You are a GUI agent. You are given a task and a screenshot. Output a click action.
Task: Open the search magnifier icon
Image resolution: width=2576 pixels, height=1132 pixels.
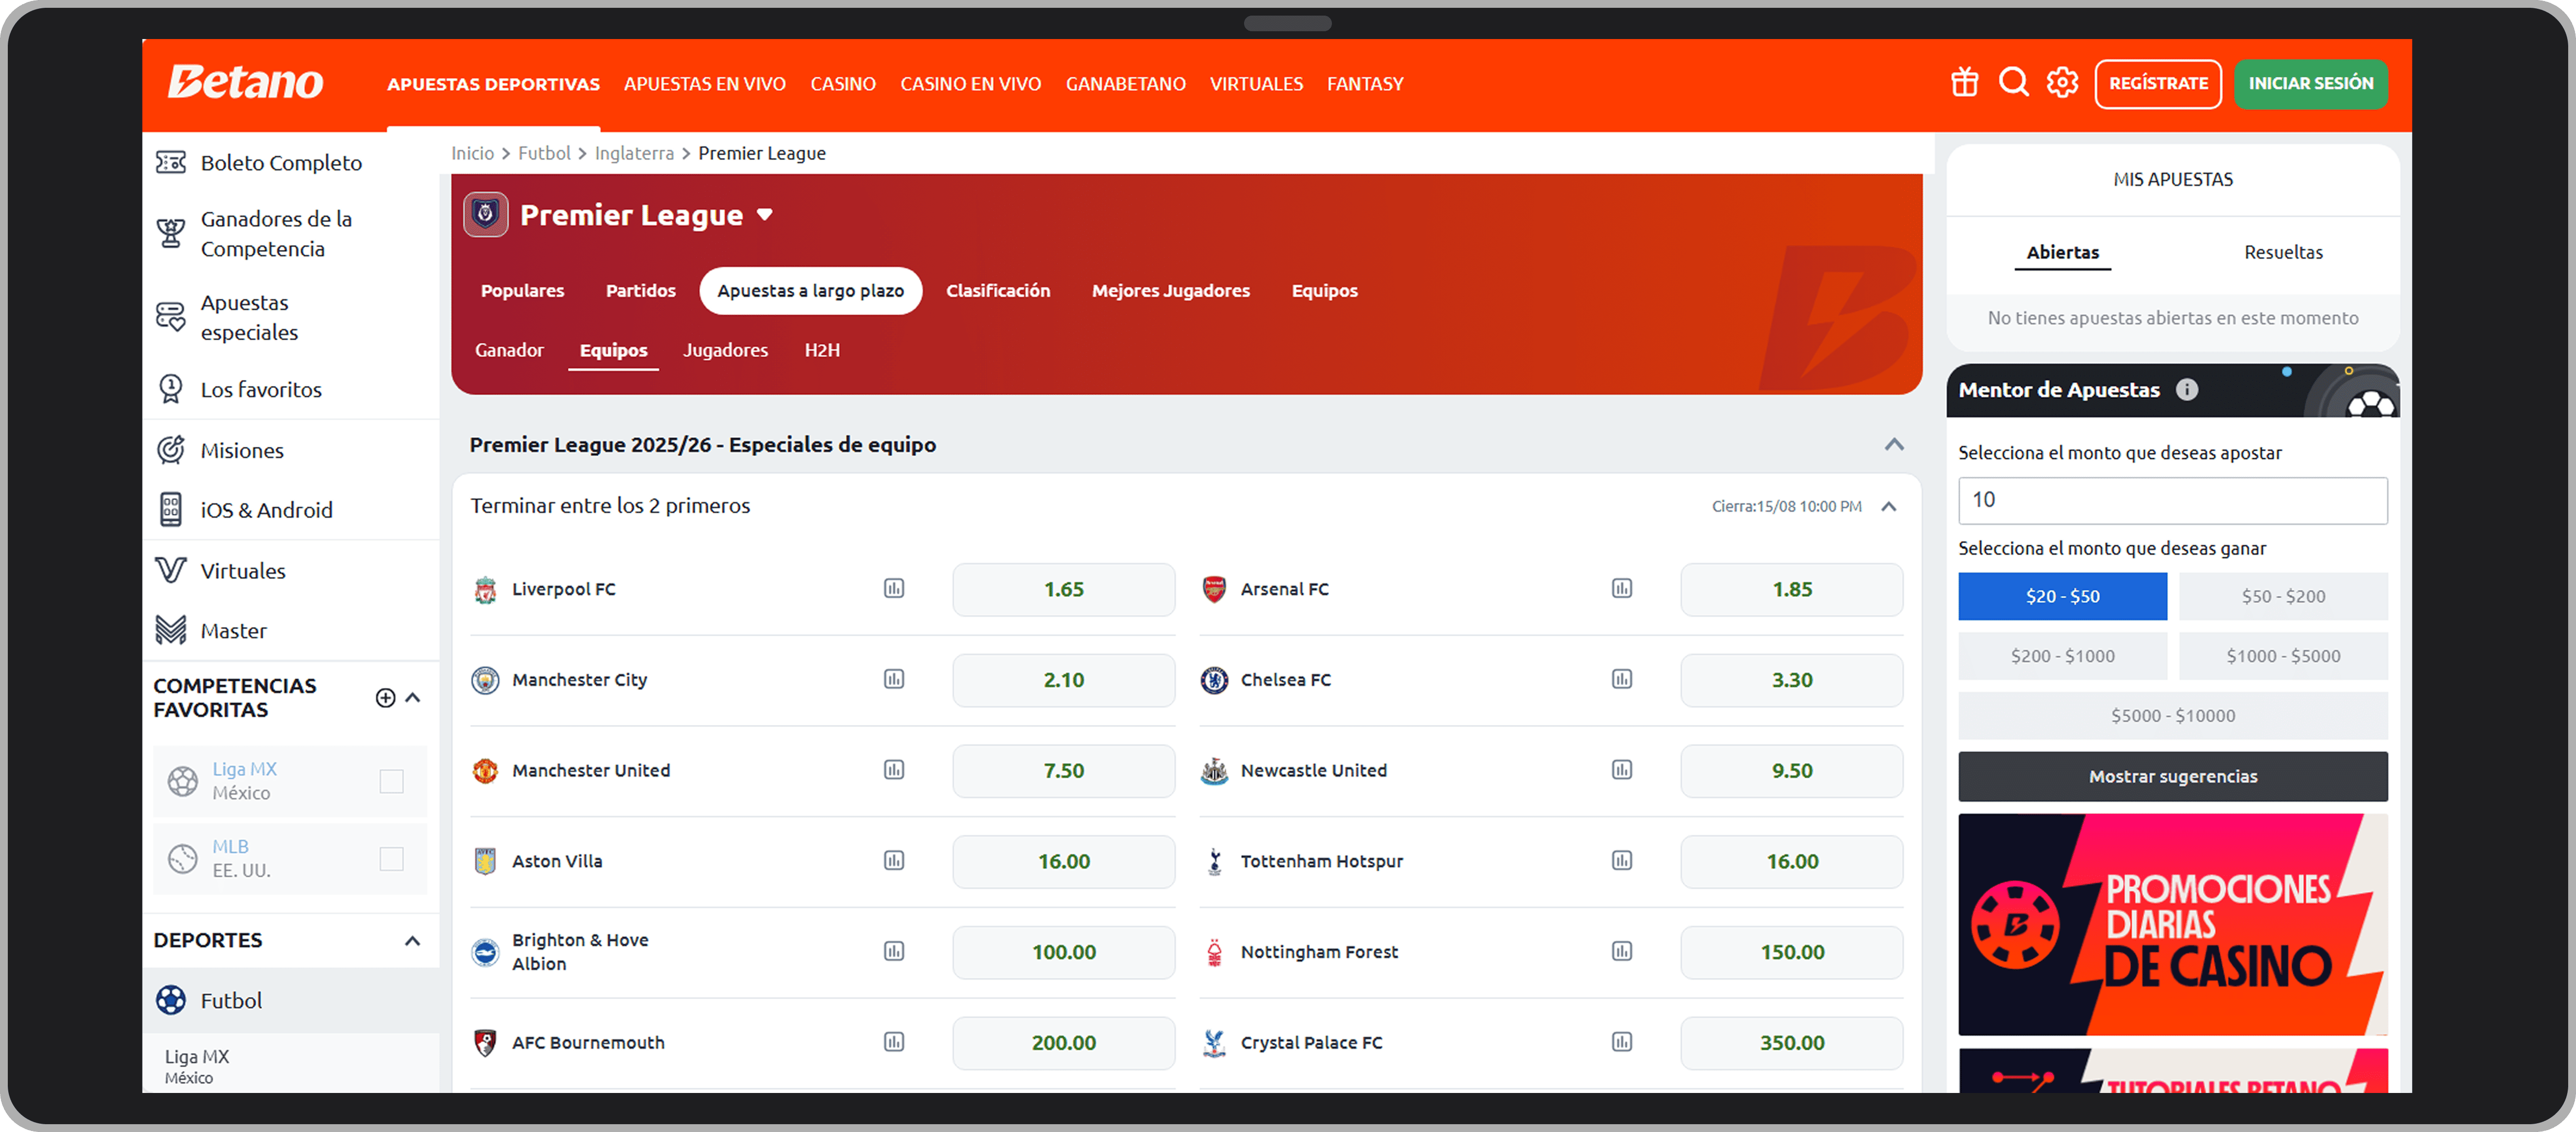2013,83
